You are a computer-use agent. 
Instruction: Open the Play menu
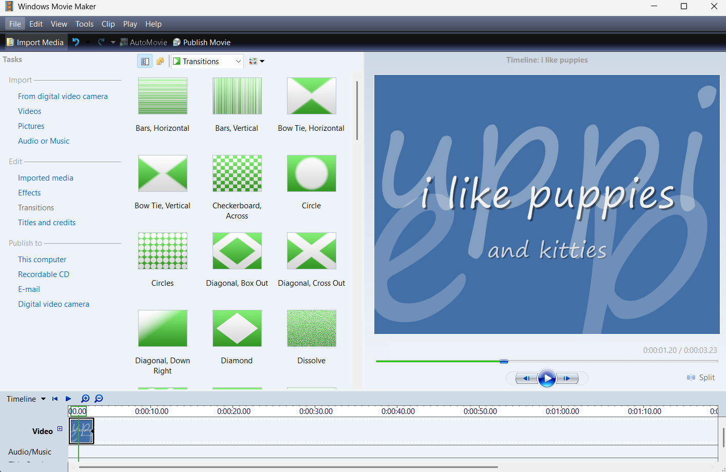coord(130,24)
